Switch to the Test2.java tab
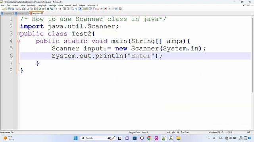The image size is (254, 142). click(36, 13)
